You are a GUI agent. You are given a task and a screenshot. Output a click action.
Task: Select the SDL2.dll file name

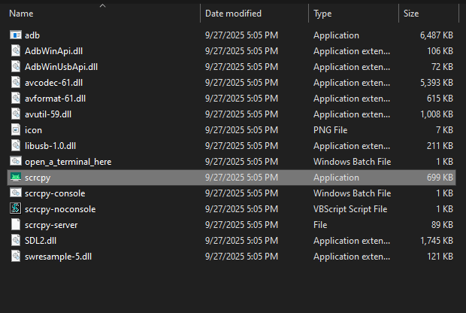pyautogui.click(x=41, y=241)
